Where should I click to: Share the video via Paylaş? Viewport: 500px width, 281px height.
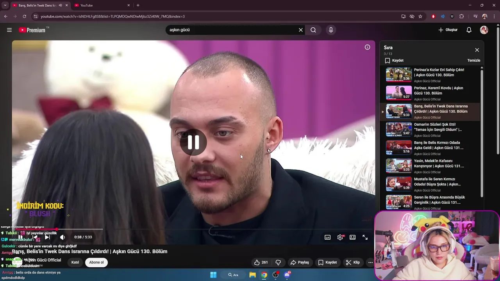pyautogui.click(x=300, y=262)
